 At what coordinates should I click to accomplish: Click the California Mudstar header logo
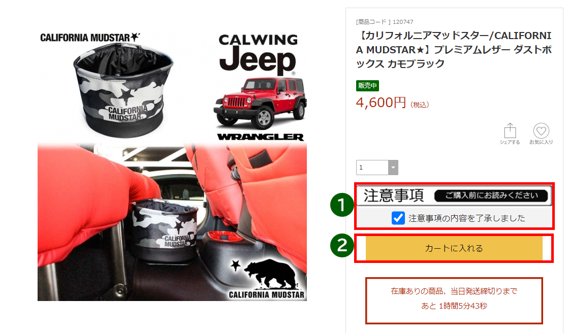click(90, 37)
